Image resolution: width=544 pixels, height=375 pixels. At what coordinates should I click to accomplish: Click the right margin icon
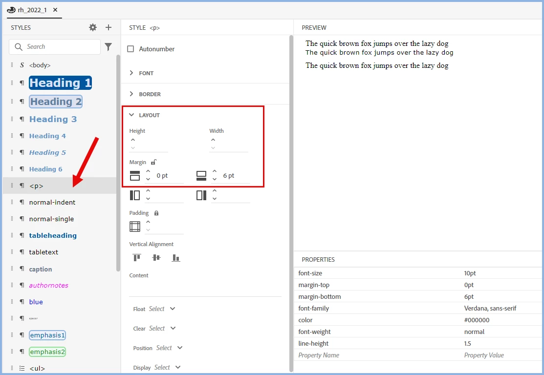201,195
